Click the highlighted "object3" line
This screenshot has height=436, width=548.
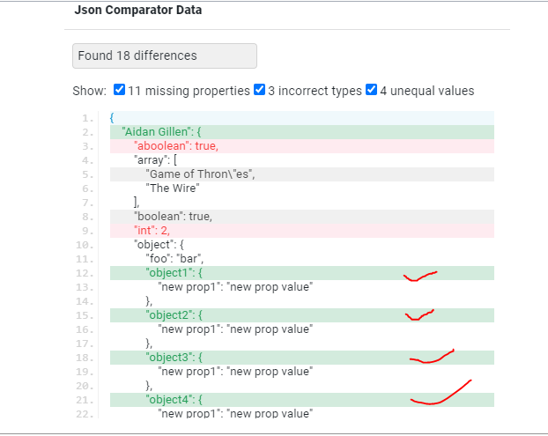click(x=174, y=358)
